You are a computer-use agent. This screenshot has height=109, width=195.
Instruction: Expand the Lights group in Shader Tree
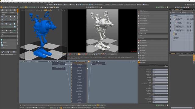point(172,36)
